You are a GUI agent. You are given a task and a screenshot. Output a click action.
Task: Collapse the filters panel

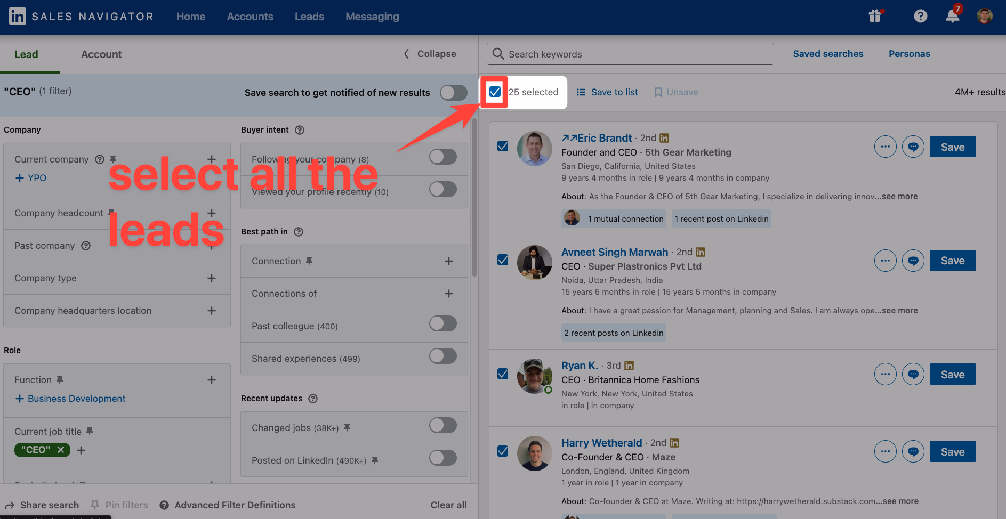tap(430, 54)
